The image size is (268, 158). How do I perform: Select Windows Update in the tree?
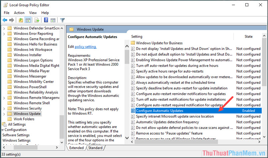coord(27,114)
